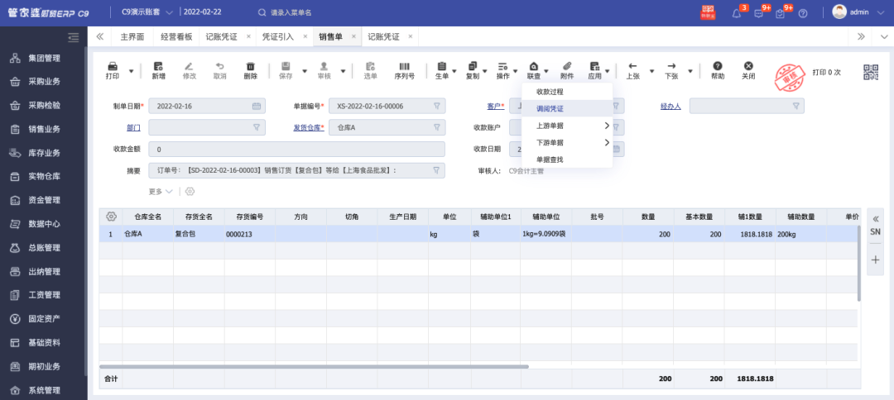
Task: Click the 新增 (New) toolbar icon
Action: pos(158,70)
